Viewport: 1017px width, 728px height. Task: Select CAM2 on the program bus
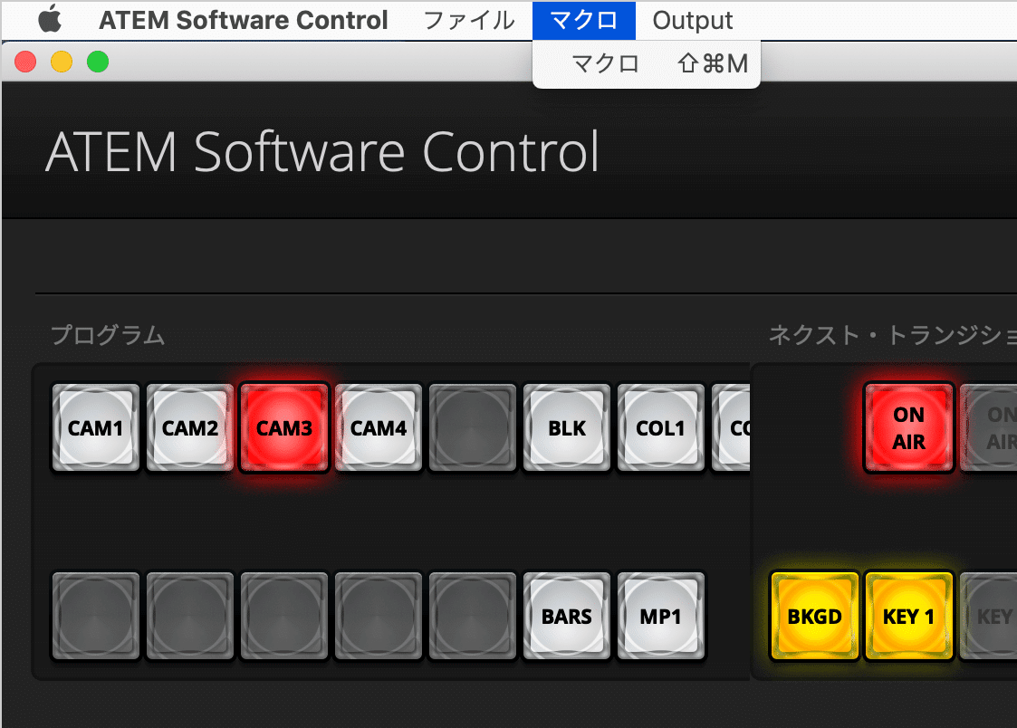click(x=190, y=428)
